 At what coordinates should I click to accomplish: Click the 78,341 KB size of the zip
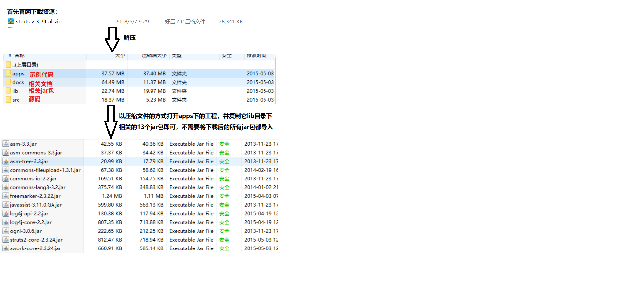coord(231,22)
